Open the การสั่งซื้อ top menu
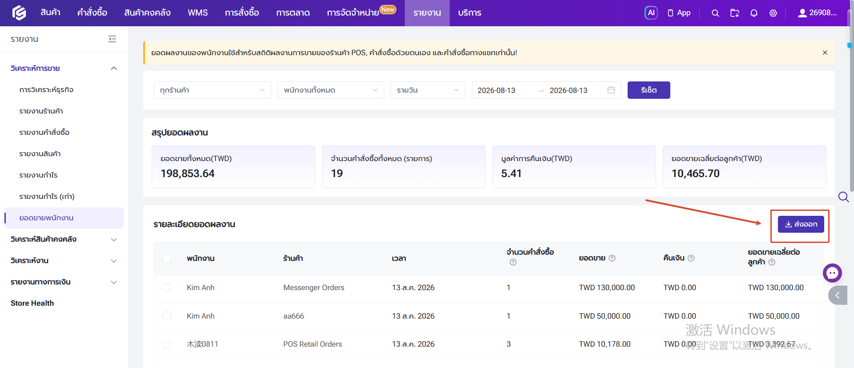This screenshot has width=854, height=368. pos(242,13)
